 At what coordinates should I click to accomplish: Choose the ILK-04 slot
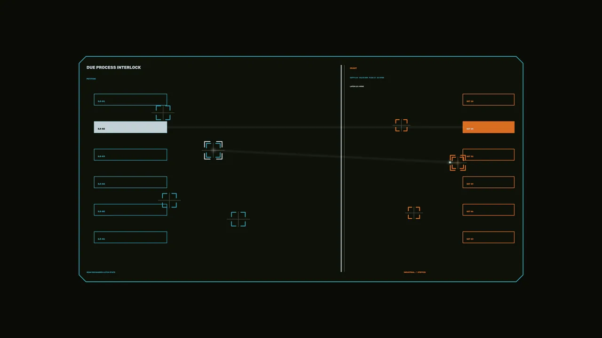point(130,182)
